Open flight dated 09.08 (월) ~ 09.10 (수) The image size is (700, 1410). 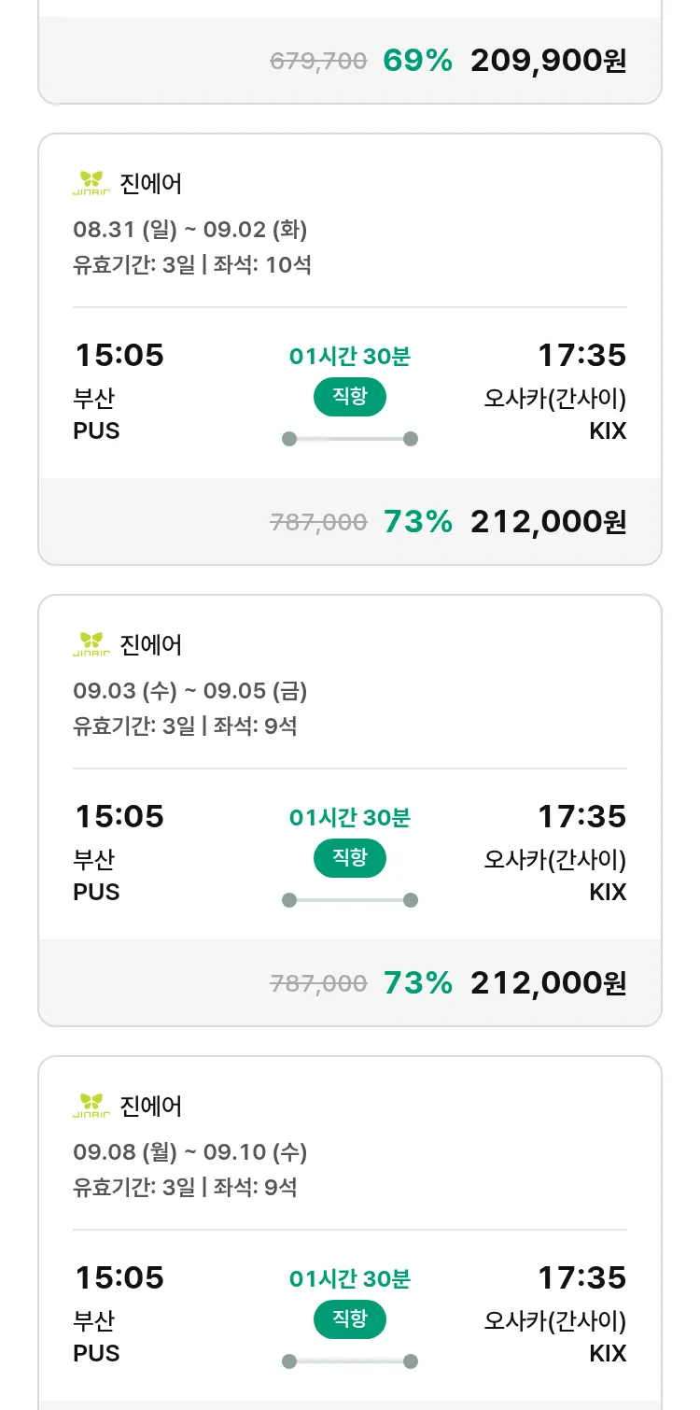pyautogui.click(x=190, y=1152)
